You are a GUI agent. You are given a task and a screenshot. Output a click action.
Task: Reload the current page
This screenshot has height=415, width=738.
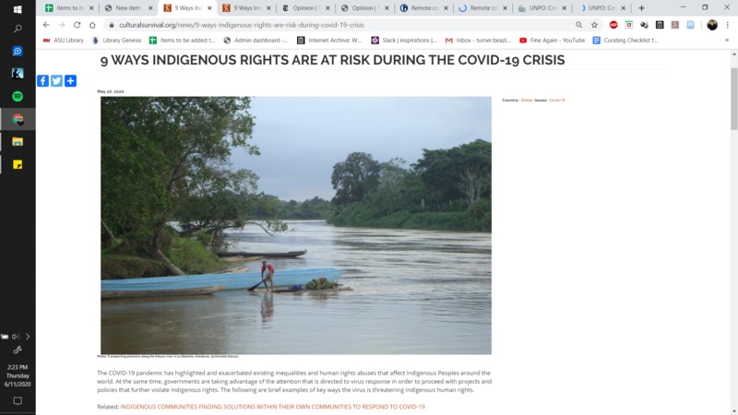[x=77, y=25]
